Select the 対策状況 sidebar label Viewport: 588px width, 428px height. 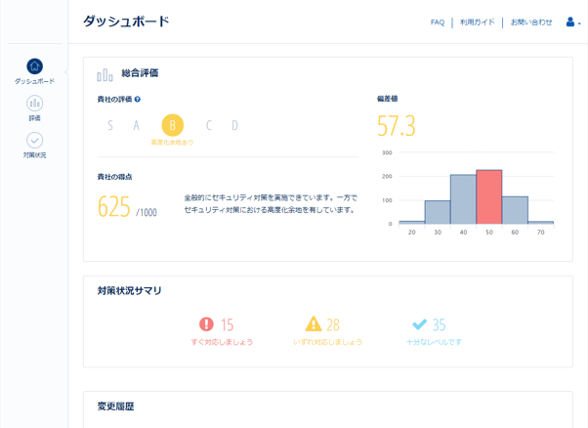(34, 155)
